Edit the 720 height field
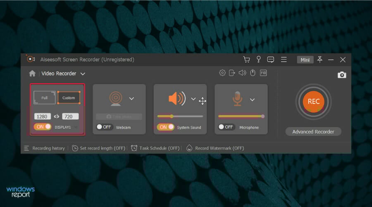Image resolution: width=372 pixels, height=207 pixels. click(70, 116)
